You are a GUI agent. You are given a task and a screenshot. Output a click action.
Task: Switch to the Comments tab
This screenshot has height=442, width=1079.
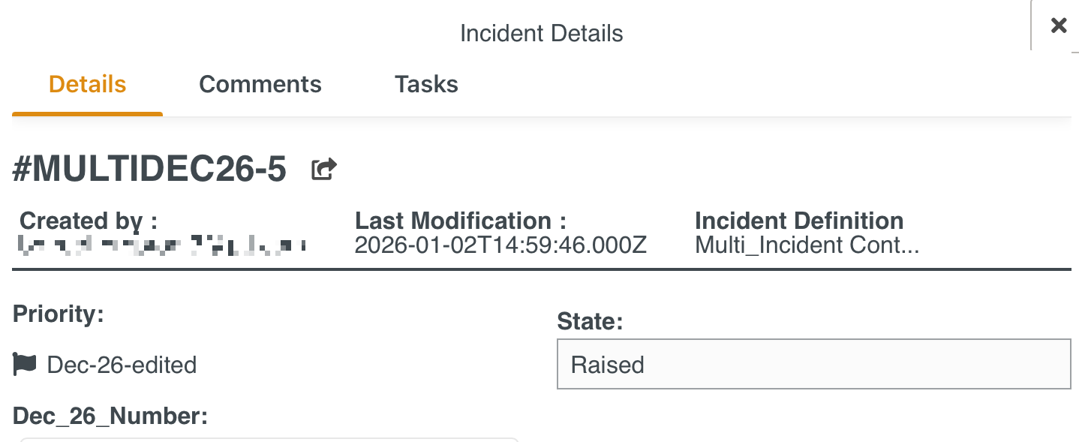260,84
